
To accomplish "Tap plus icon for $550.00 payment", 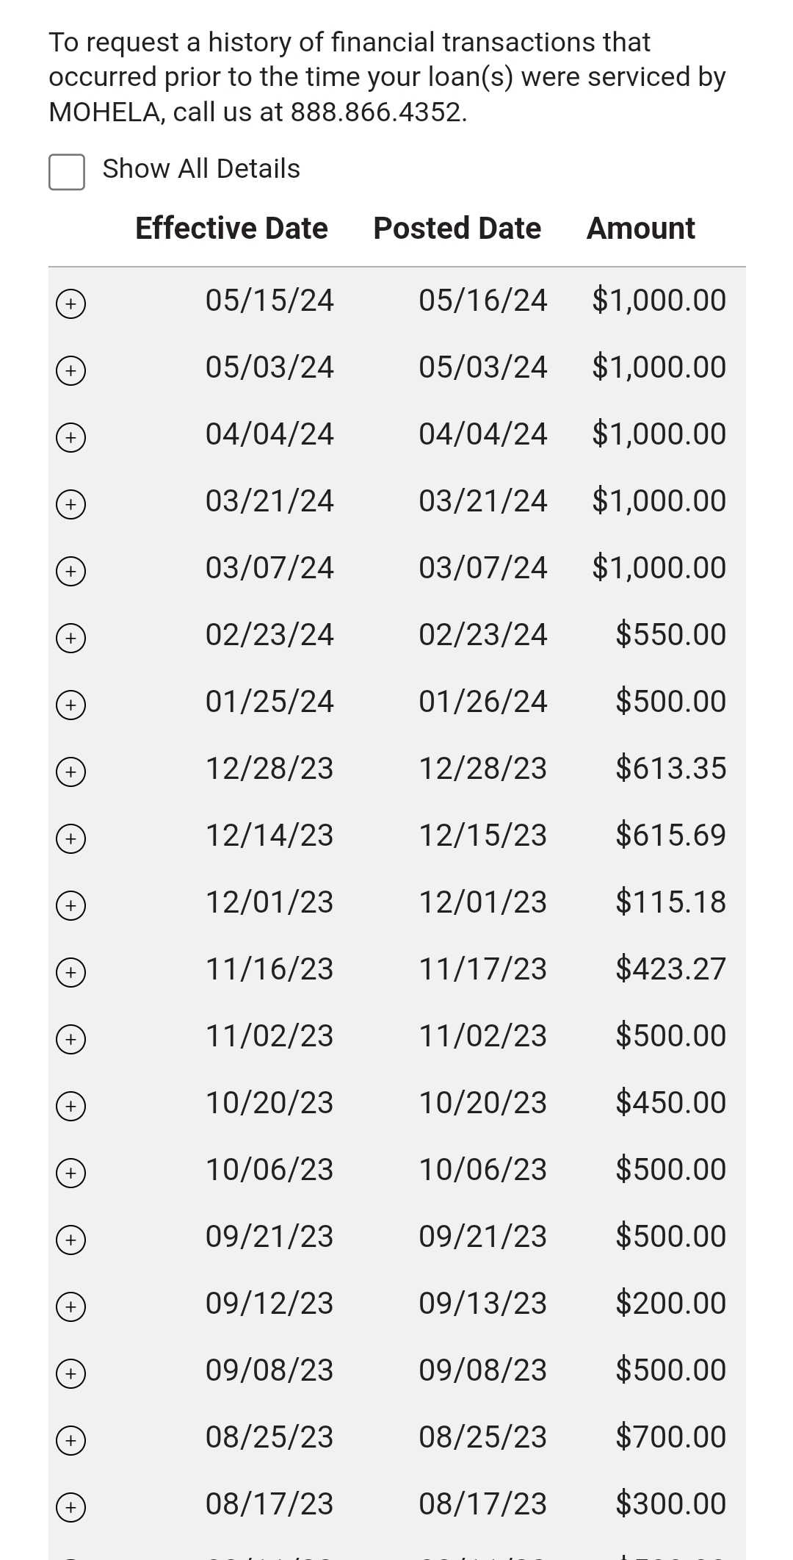I will point(70,638).
